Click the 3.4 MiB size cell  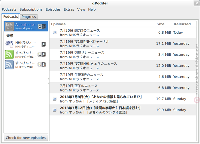[165, 55]
